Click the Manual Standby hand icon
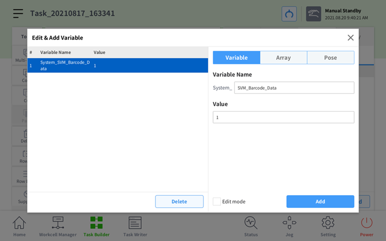Screen dimensions: 386x241 [x=313, y=14]
